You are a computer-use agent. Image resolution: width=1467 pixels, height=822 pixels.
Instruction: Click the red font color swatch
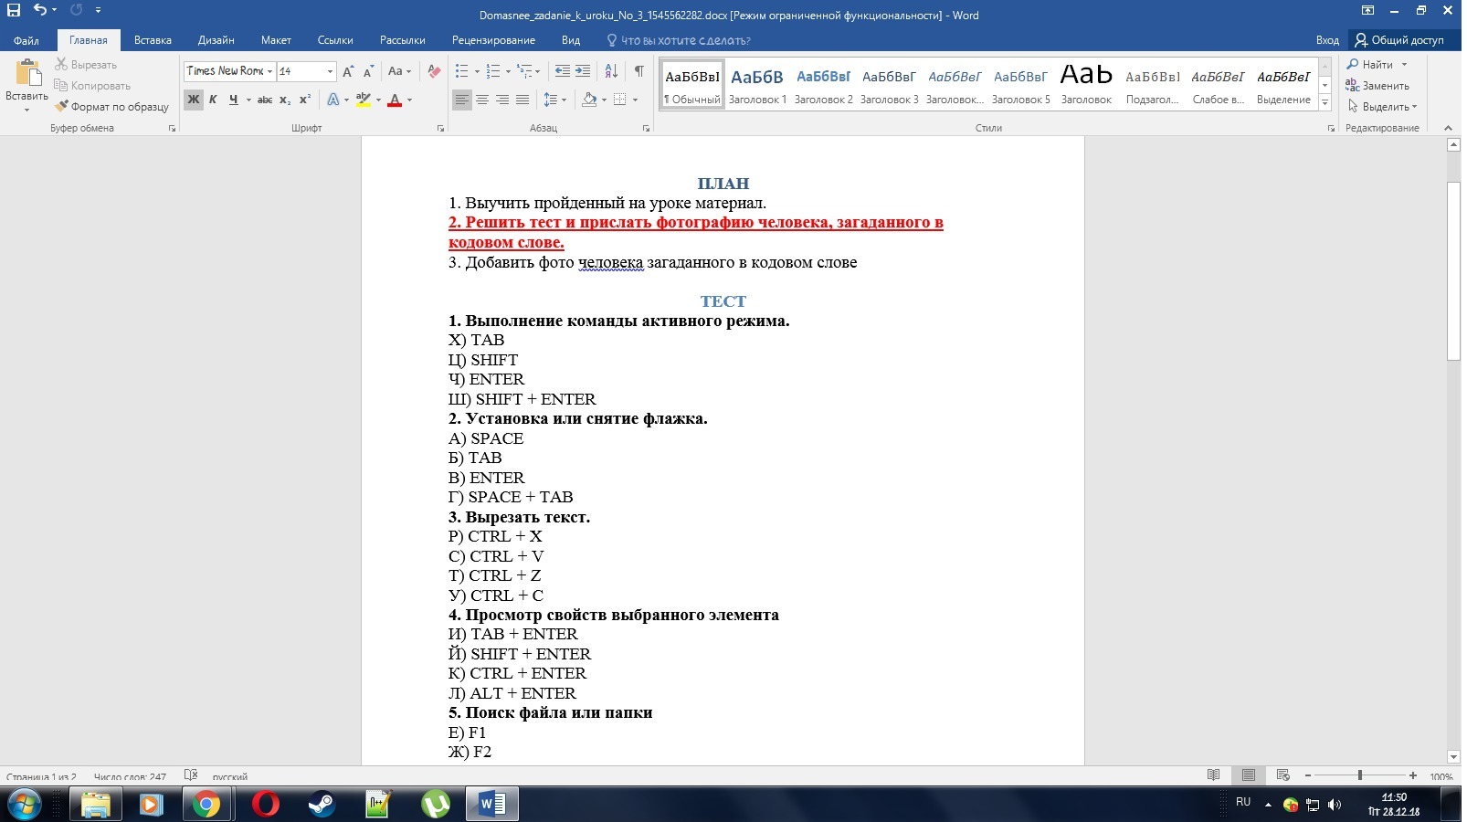395,100
